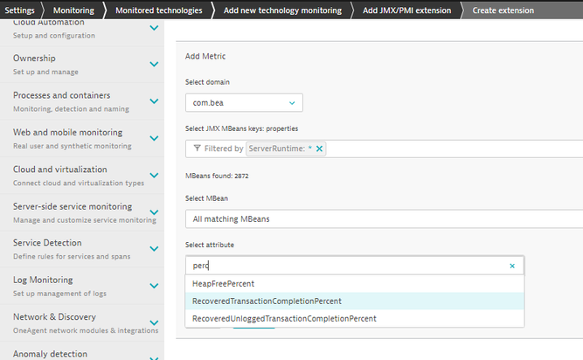Screen dimensions: 583x360
Task: Expand Web and mobile monitoring section
Action: click(x=154, y=138)
